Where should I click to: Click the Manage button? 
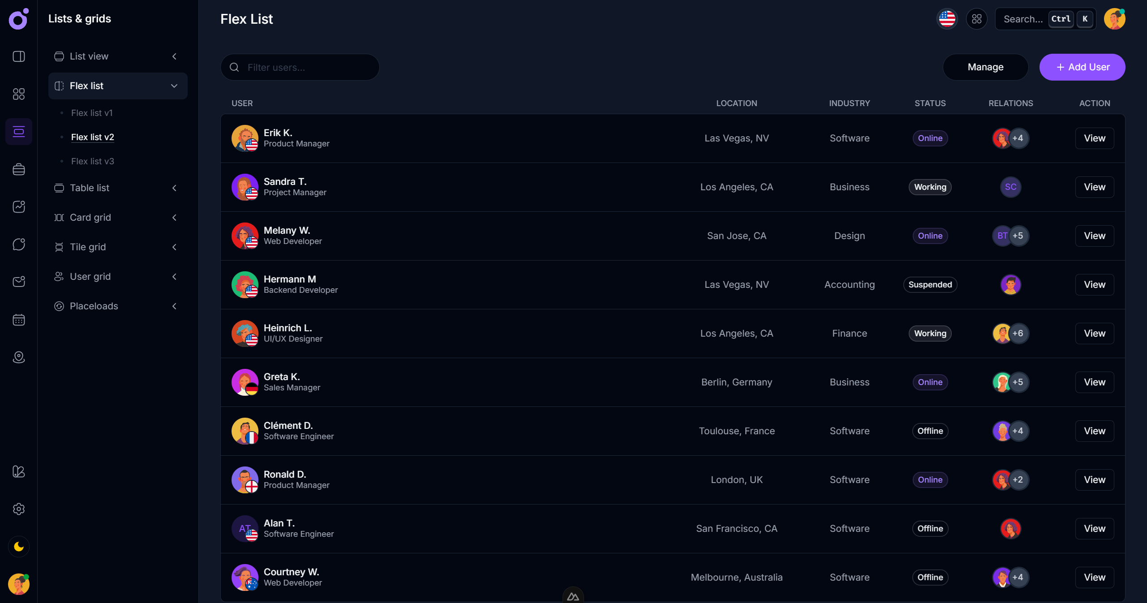tap(985, 67)
